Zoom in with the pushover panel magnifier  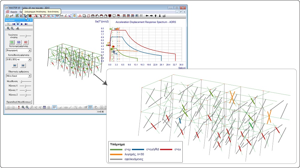point(8,29)
